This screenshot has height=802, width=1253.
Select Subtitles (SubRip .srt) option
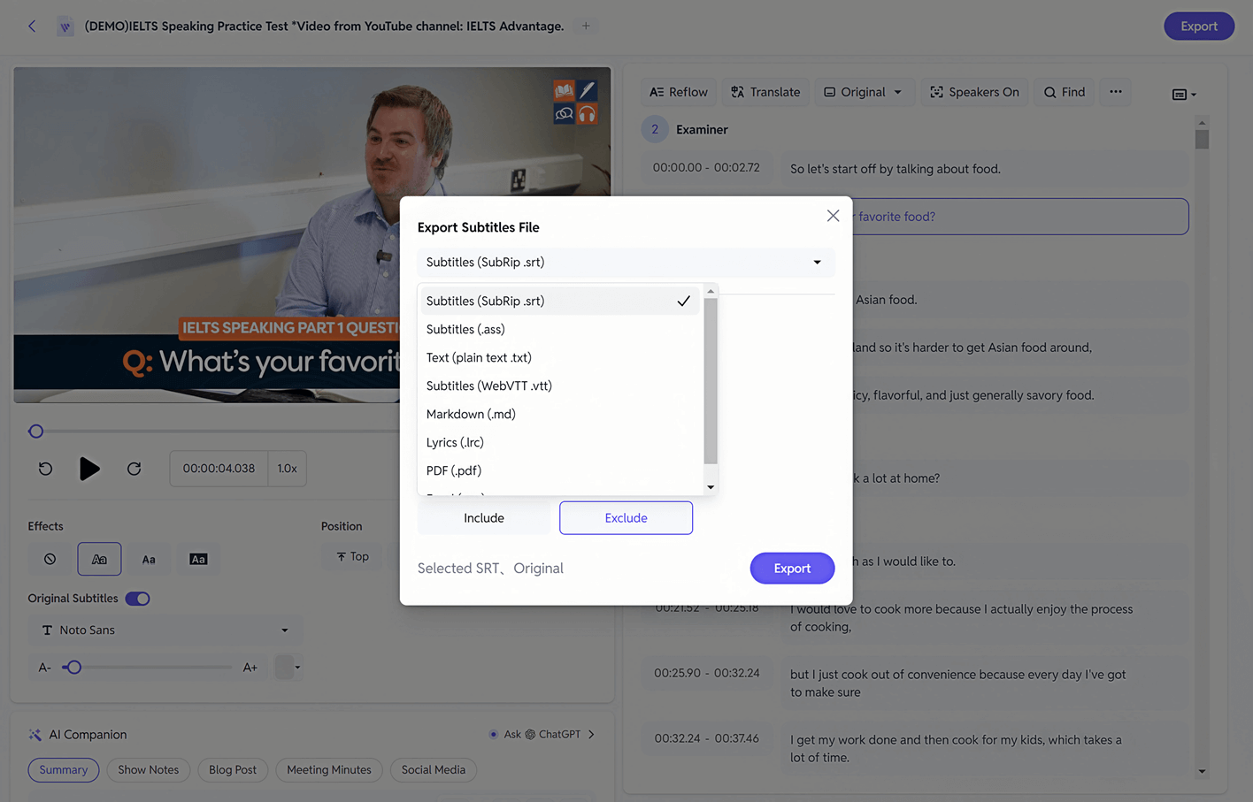click(x=559, y=301)
